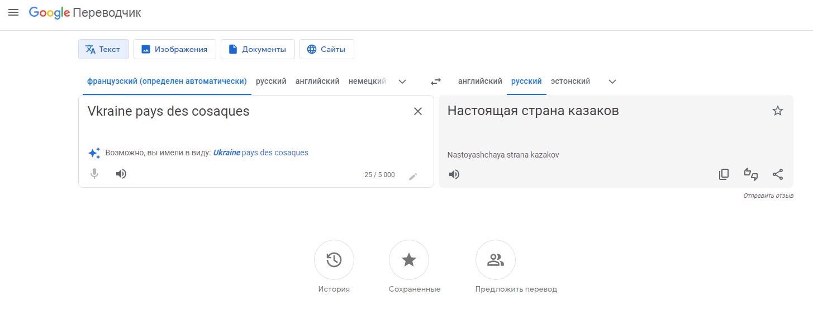Save the translation with the star icon
The width and height of the screenshot is (813, 314).
(778, 111)
